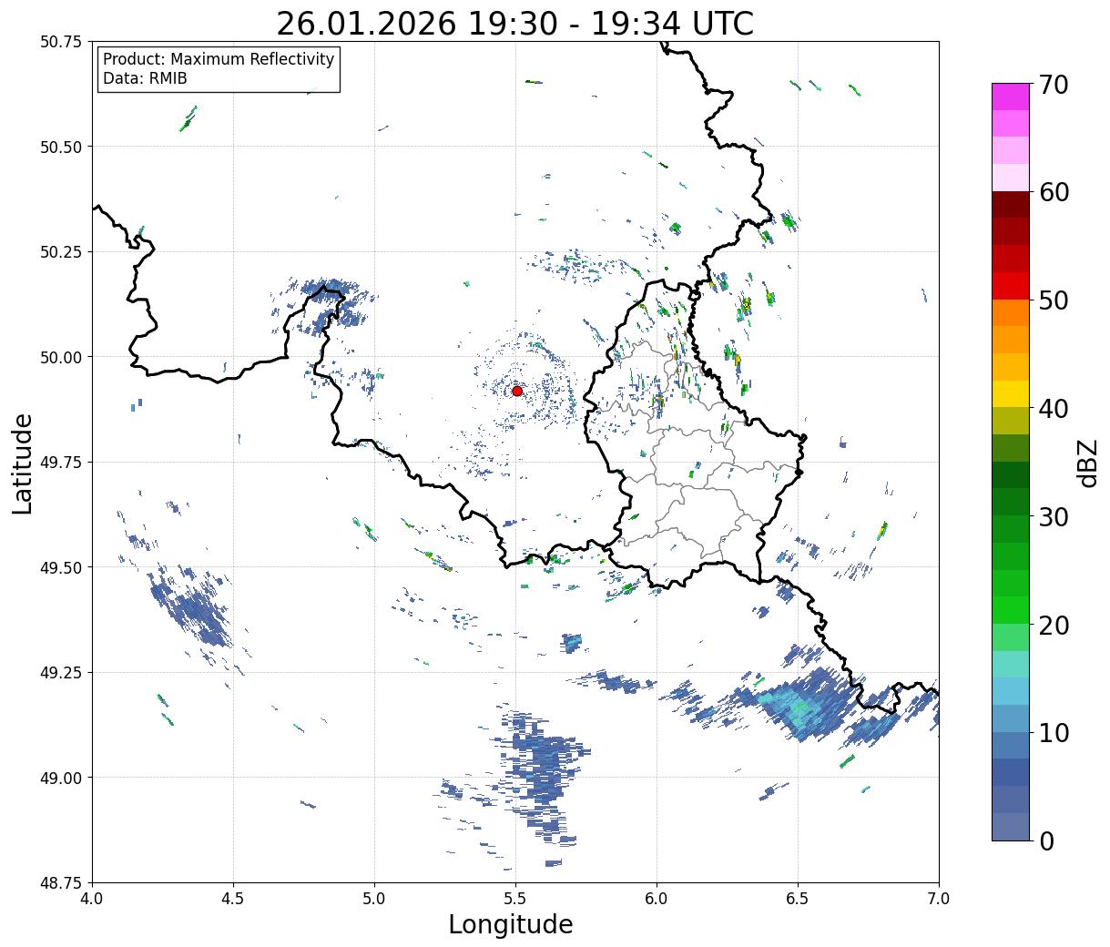The image size is (1110, 947).
Task: Click the "Latitude" axis label
Action: click(23, 463)
